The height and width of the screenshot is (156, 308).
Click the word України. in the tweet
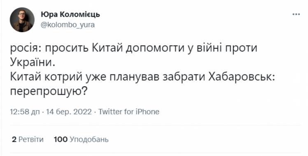[33, 63]
